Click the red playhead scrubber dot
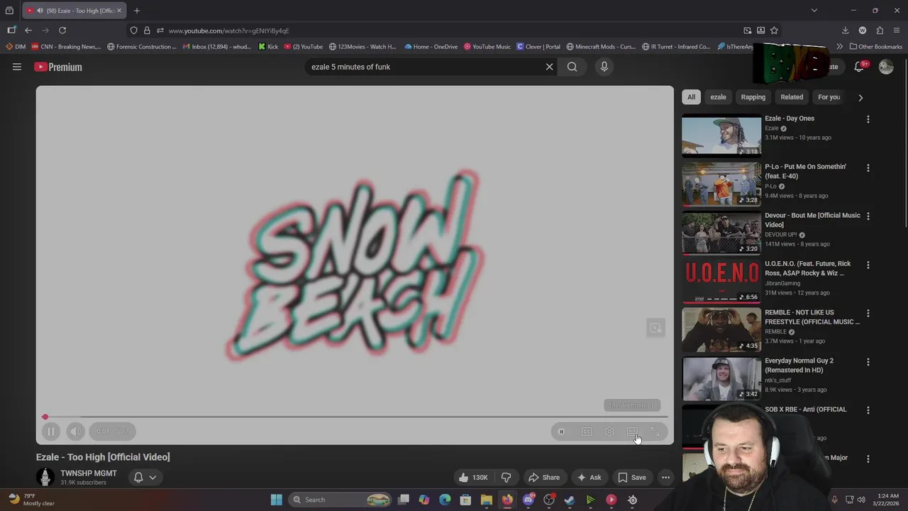 coord(45,417)
